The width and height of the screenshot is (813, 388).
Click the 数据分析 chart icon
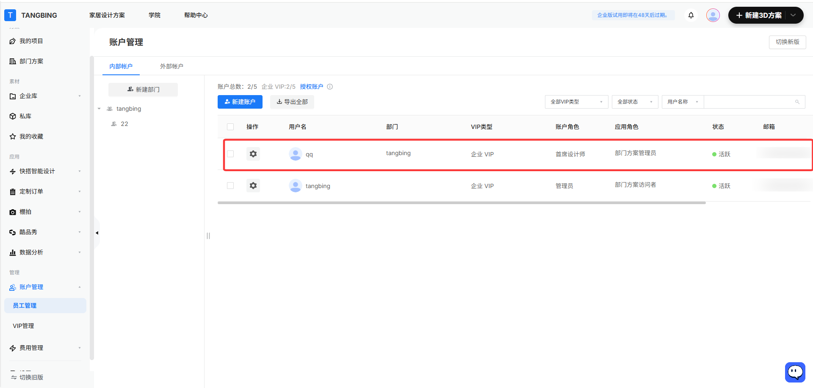(x=13, y=252)
